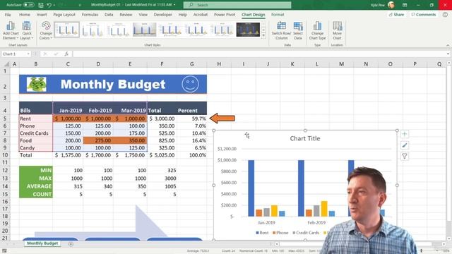Select column header C
This screenshot has height=254, width=452.
68,64
